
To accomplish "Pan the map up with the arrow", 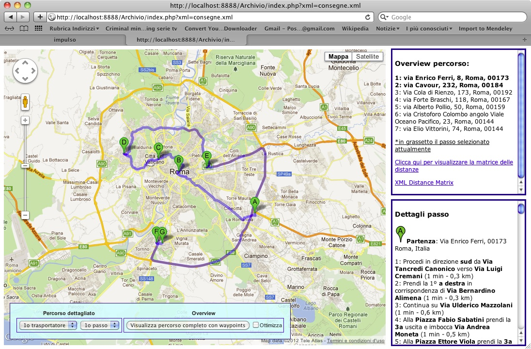I will [25, 63].
